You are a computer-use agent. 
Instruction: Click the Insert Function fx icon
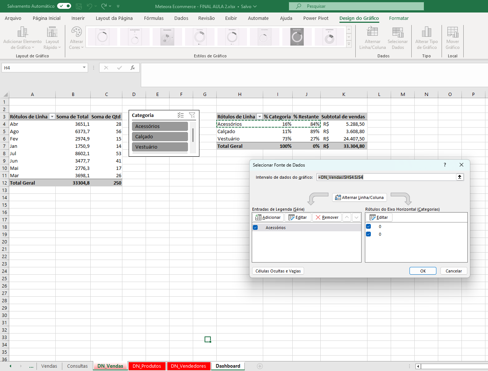(133, 68)
